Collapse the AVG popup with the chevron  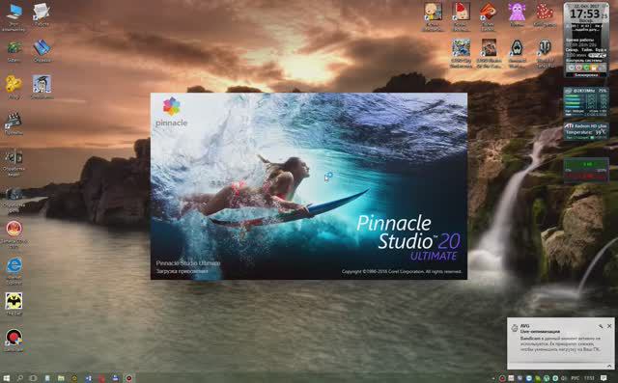609,366
